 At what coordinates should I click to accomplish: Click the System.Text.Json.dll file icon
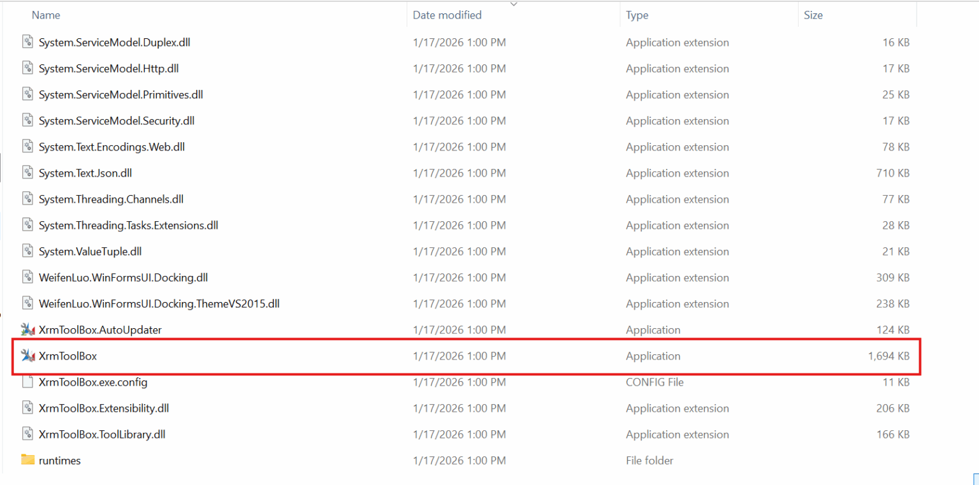pos(27,173)
